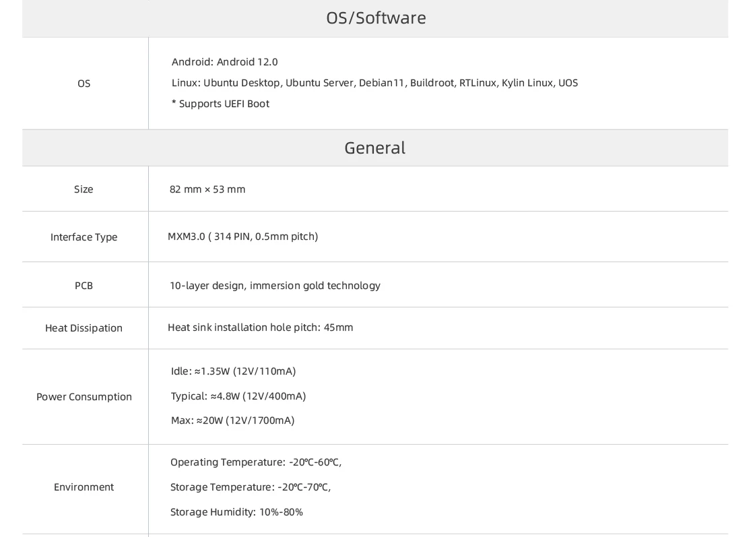Click the heat sink hole pitch value
Viewport: 753px width, 537px height.
(x=260, y=327)
